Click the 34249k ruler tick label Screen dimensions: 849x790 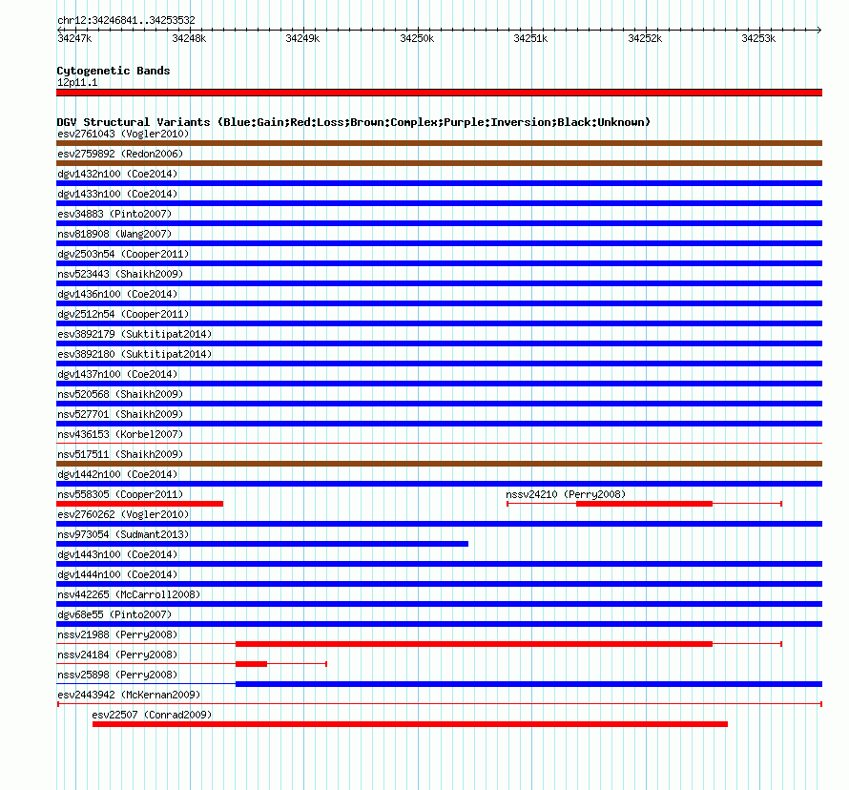tap(302, 38)
